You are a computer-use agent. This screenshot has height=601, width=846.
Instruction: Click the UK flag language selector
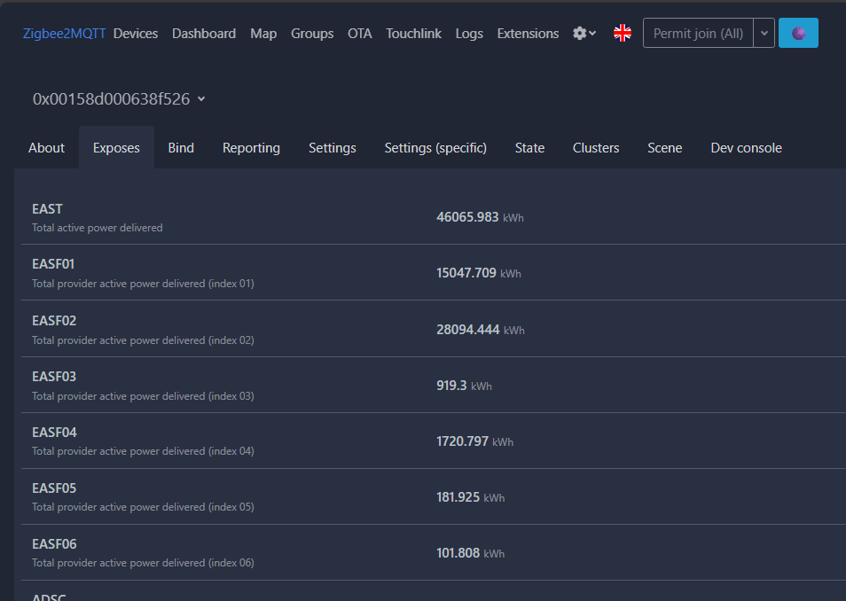tap(623, 34)
